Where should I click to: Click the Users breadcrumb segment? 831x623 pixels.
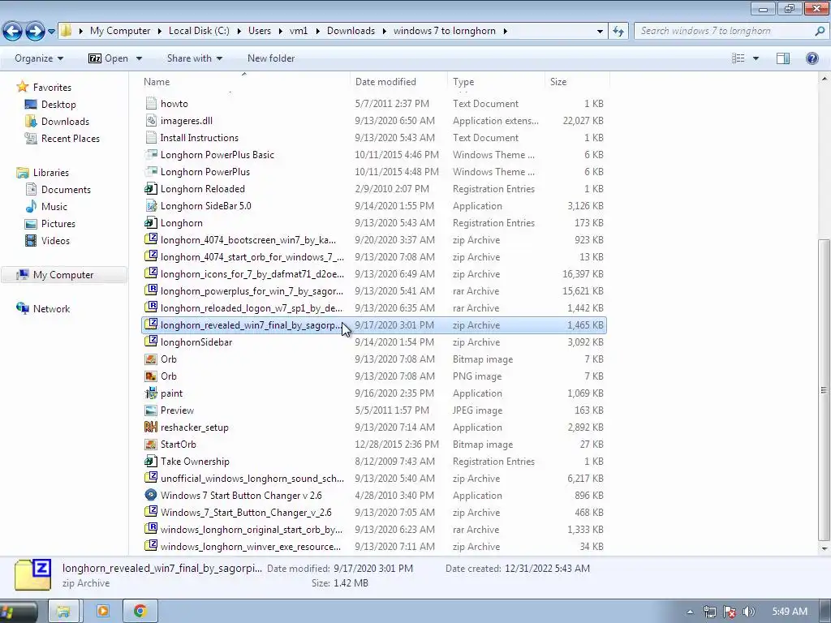pyautogui.click(x=260, y=31)
